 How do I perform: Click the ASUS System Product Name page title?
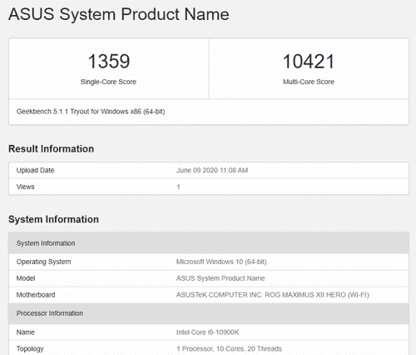tap(119, 14)
